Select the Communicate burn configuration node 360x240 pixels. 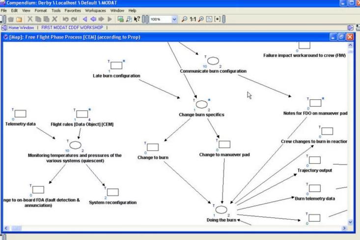coord(213,61)
